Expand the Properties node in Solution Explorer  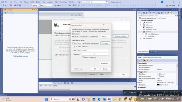[x=141, y=23]
